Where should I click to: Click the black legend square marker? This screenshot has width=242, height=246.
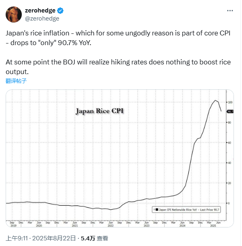(157, 210)
